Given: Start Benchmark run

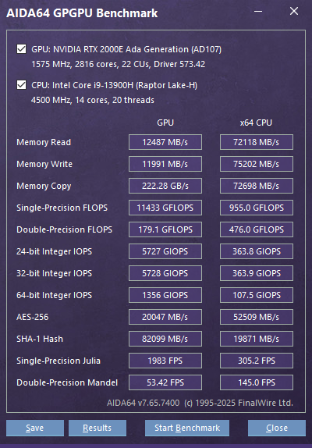Looking at the screenshot, I should click(x=187, y=428).
